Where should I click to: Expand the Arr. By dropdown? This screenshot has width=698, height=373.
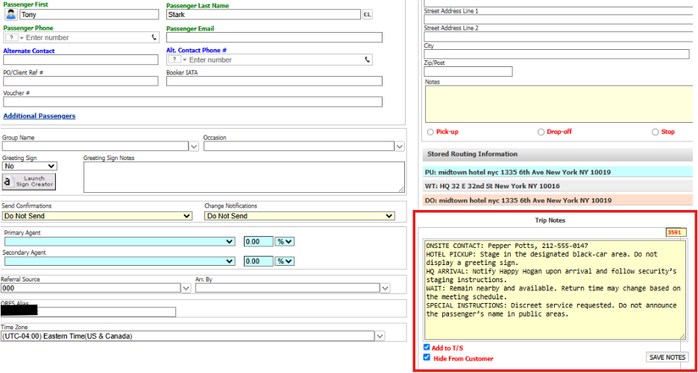(x=385, y=288)
